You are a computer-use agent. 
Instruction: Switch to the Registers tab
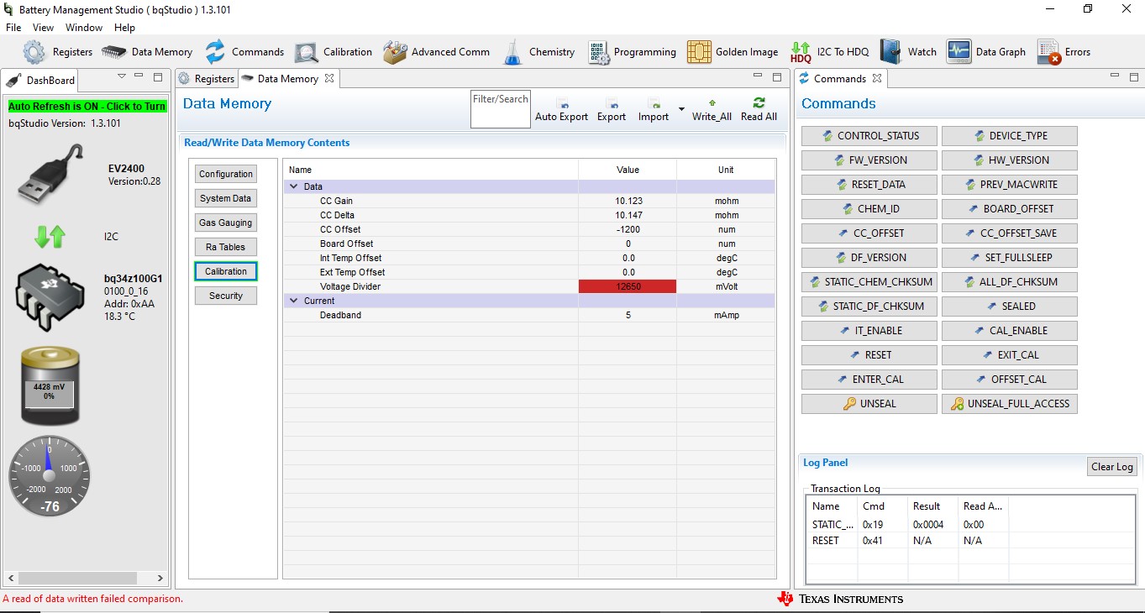click(x=207, y=79)
